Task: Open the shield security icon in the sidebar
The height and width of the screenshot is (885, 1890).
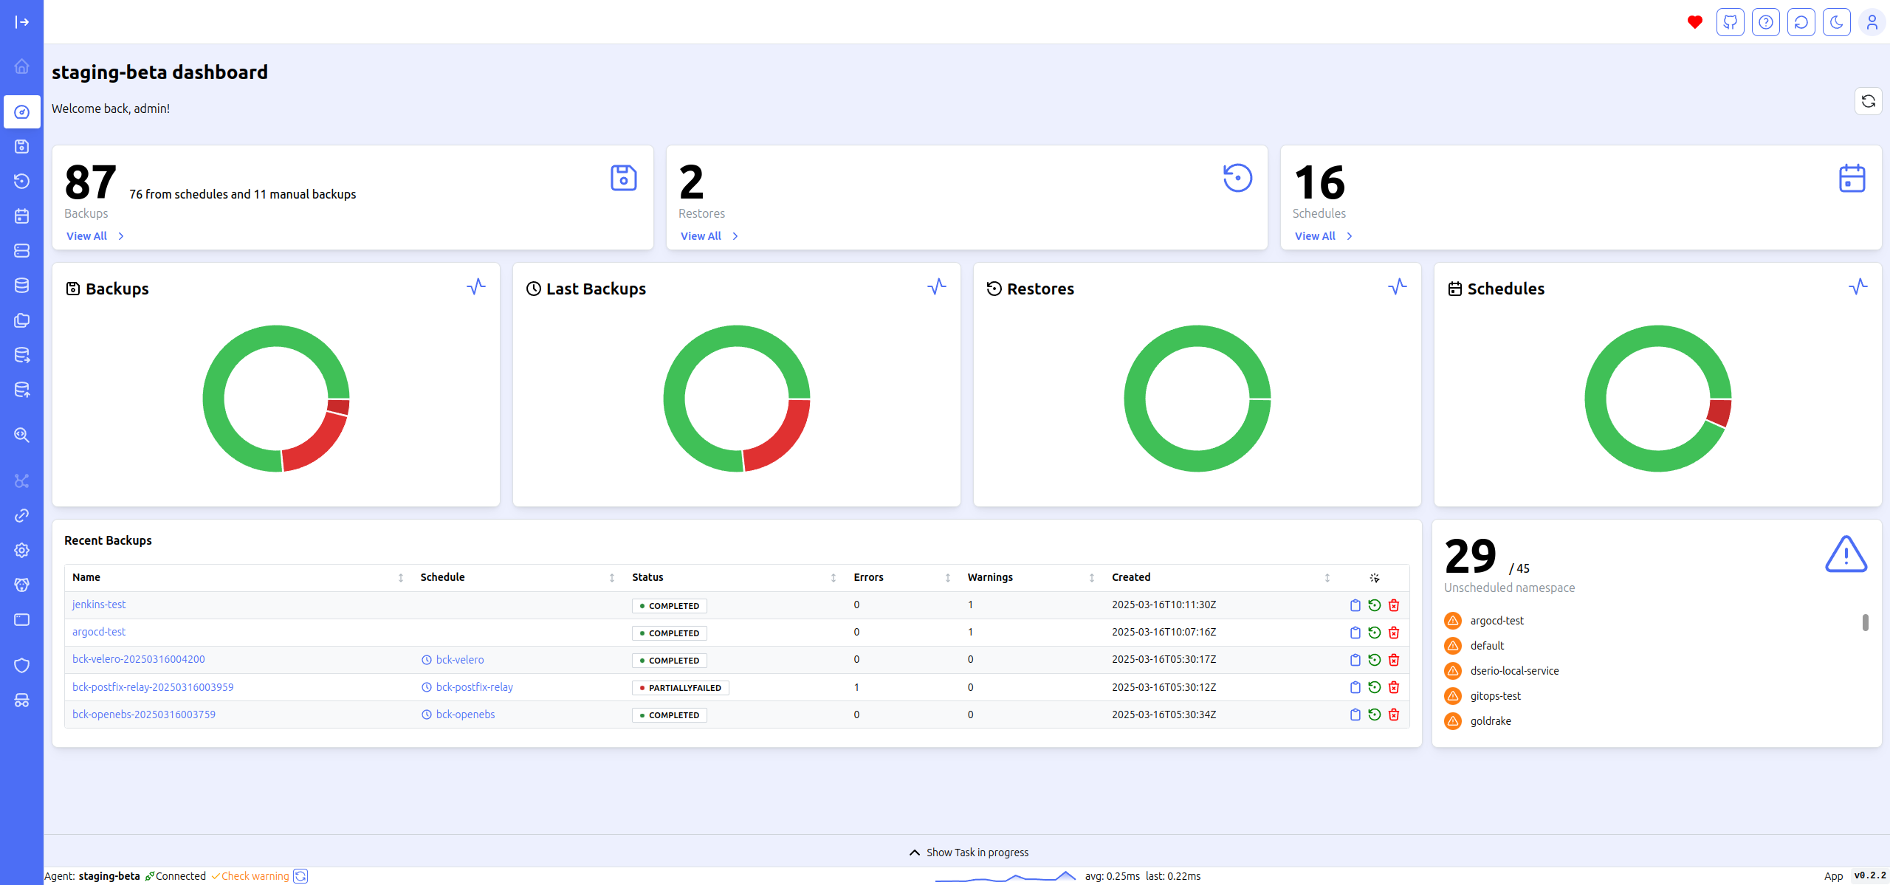Action: 22,665
